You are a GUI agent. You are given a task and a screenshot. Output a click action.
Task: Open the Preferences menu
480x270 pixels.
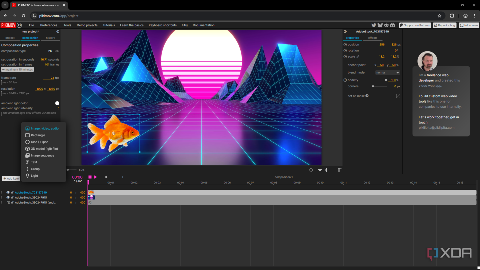click(49, 25)
